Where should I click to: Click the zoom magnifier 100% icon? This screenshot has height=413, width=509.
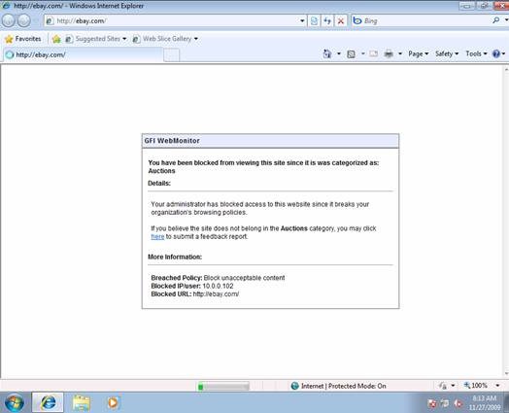pos(467,386)
